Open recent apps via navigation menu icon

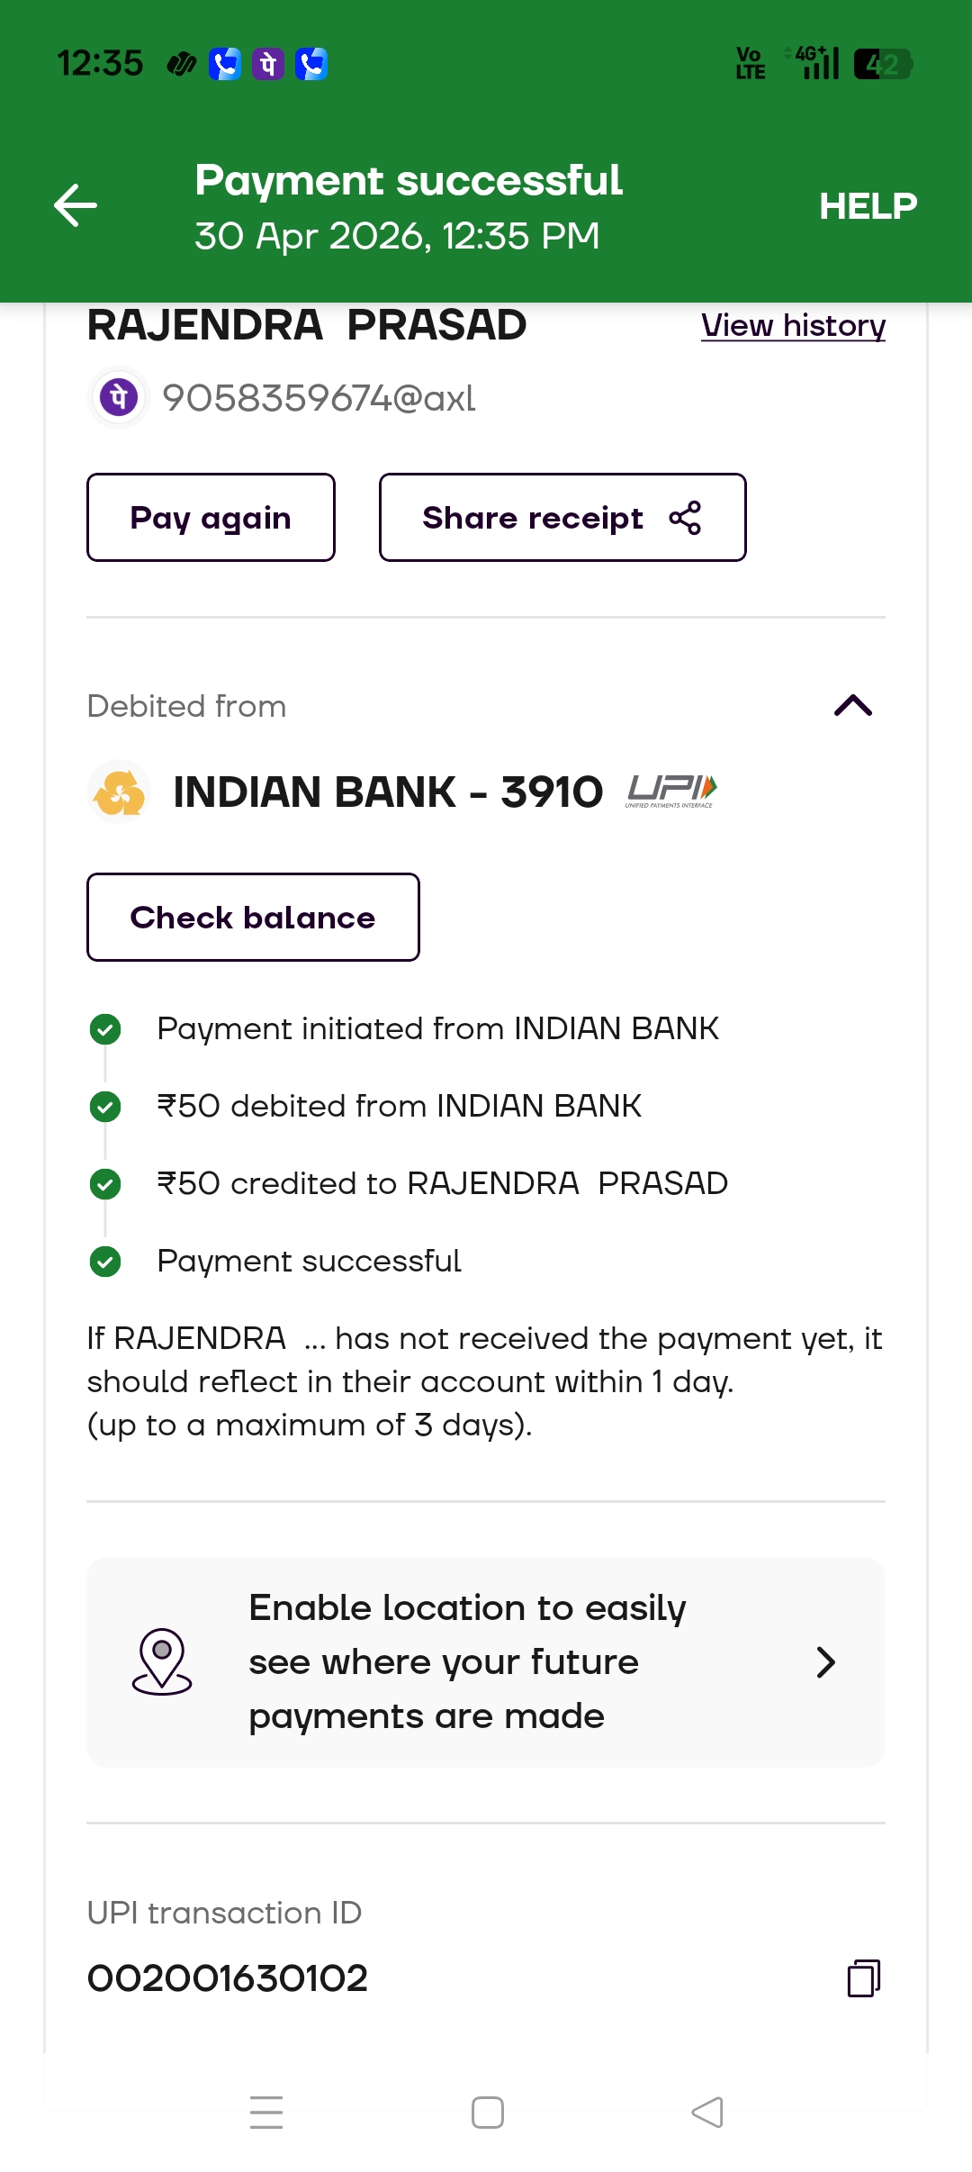click(266, 2113)
